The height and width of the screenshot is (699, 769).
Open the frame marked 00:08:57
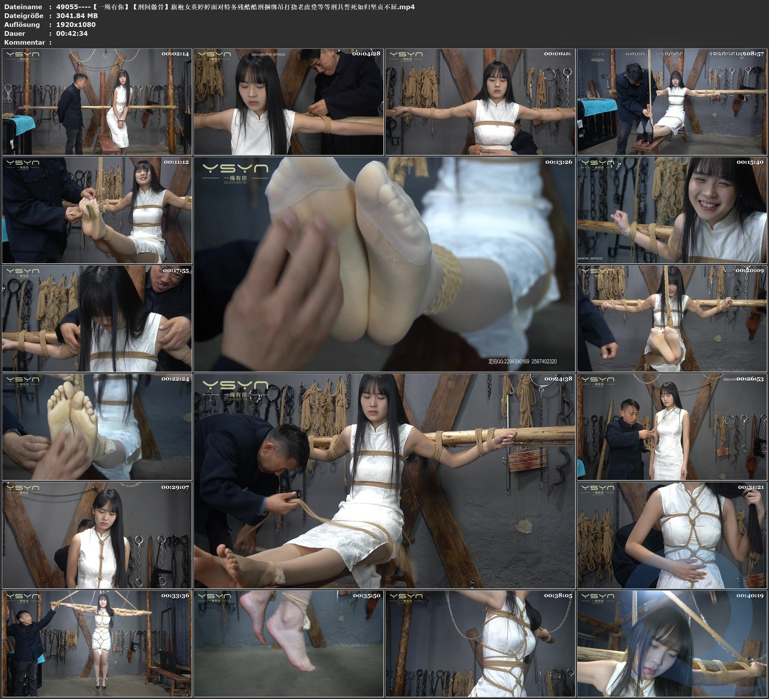pos(672,101)
